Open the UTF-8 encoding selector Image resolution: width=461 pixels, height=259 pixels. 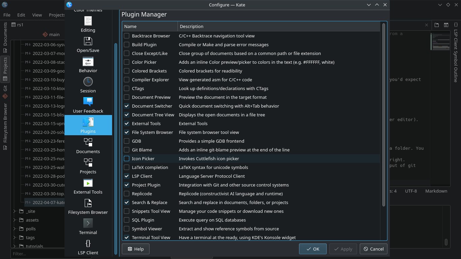click(x=411, y=191)
